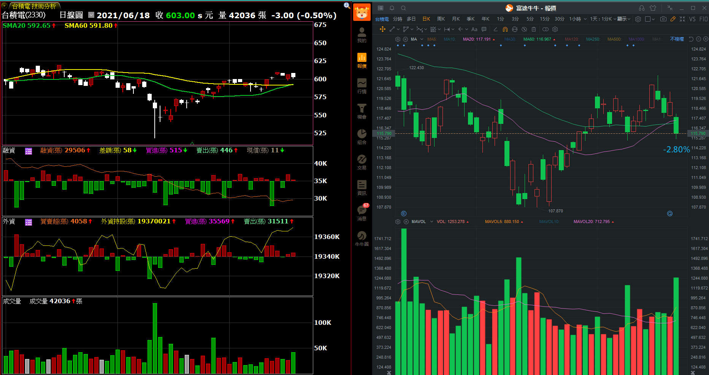Click the orange pencil drawing tools icon
This screenshot has width=709, height=375.
tap(673, 19)
